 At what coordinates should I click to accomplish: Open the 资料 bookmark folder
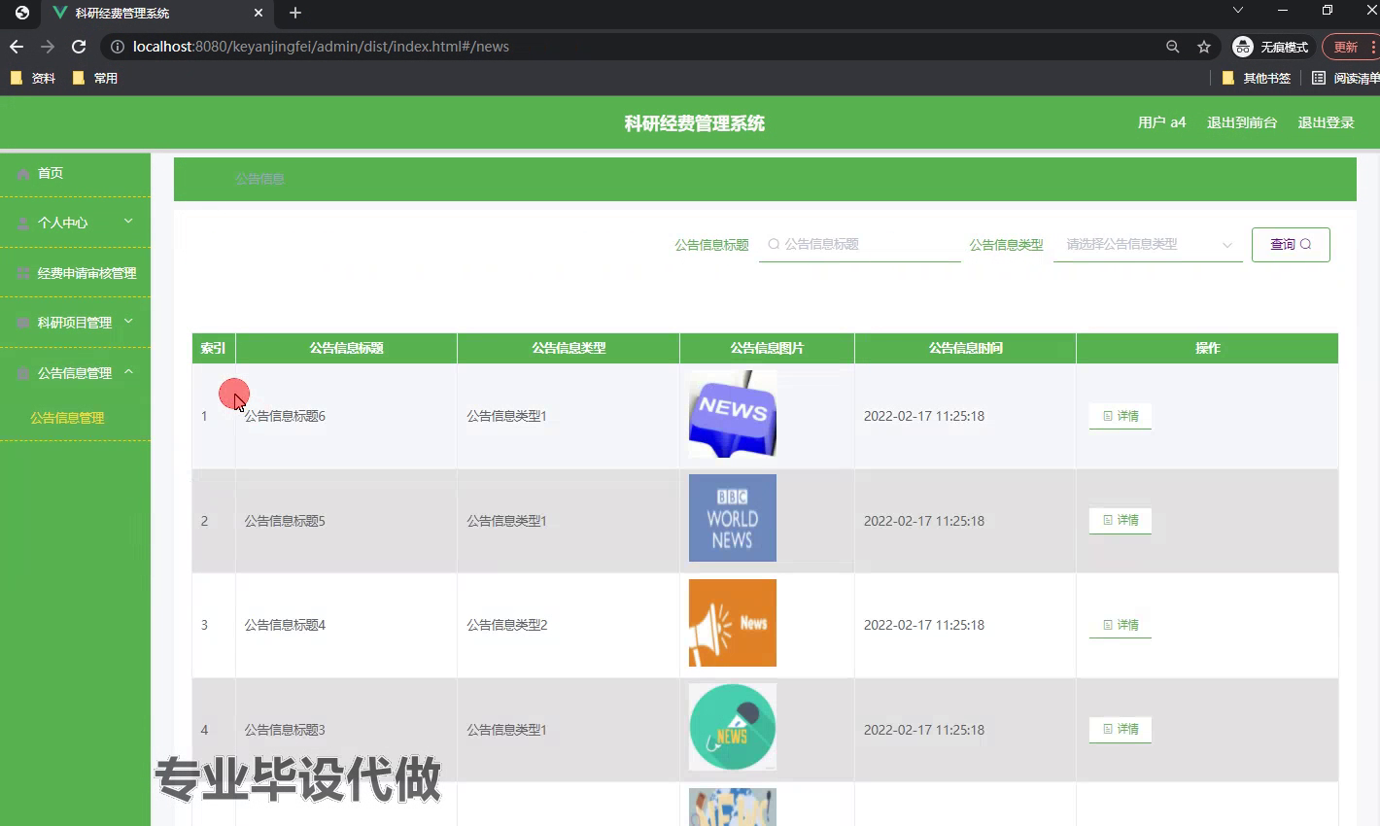click(x=33, y=78)
